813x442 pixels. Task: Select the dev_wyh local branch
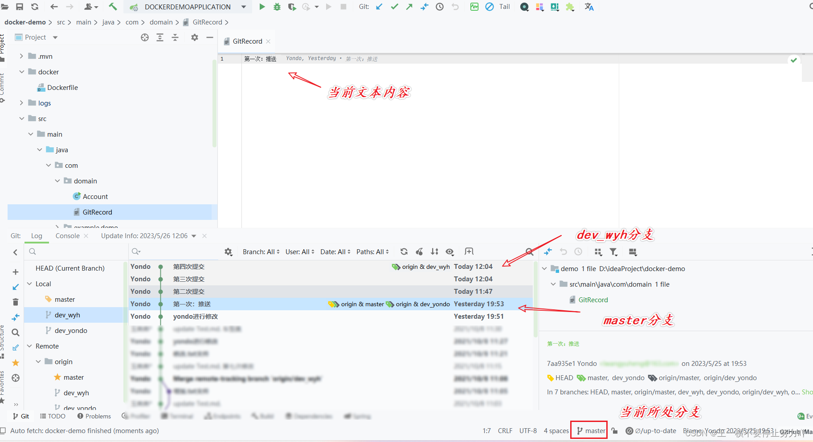coord(67,315)
